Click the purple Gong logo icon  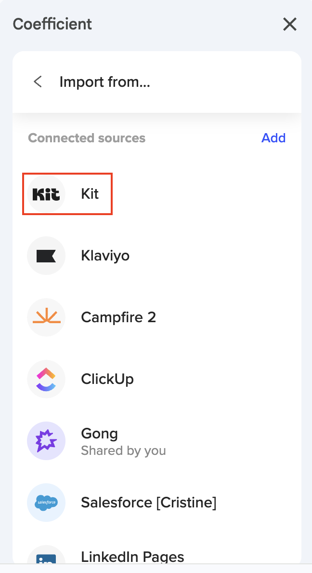[46, 441]
